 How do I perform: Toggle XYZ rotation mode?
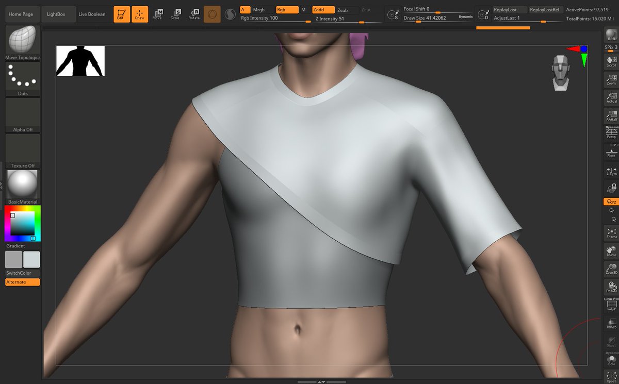[611, 202]
